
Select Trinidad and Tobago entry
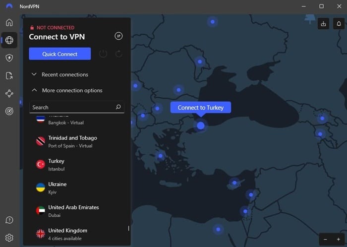tap(76, 141)
